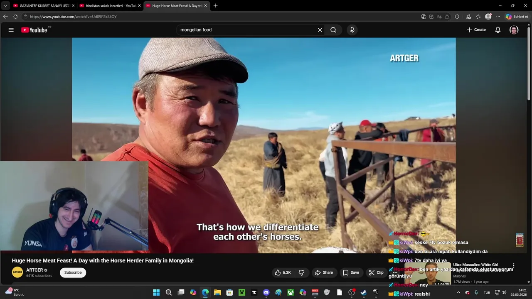The image size is (532, 299).
Task: Go to the YouTube home logo
Action: [34, 30]
